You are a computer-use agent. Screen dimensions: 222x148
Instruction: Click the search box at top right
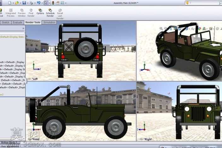coord(204,3)
